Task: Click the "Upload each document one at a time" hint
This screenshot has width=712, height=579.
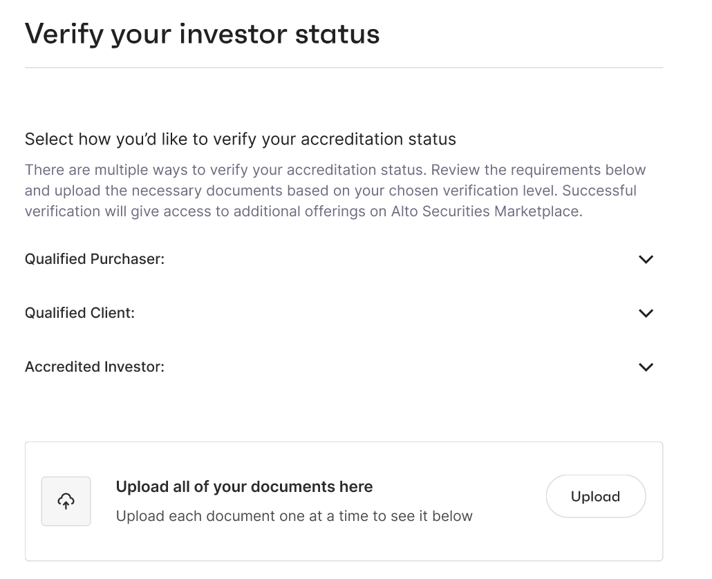Action: click(x=294, y=516)
